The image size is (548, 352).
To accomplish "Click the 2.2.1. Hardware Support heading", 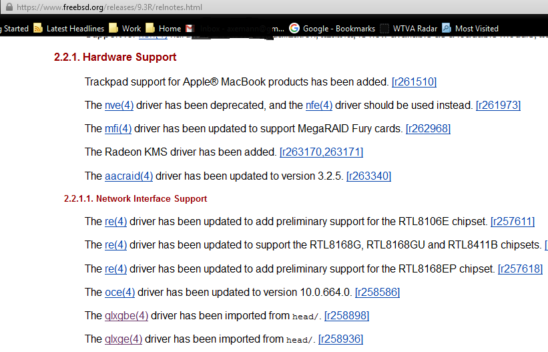I will (x=115, y=57).
